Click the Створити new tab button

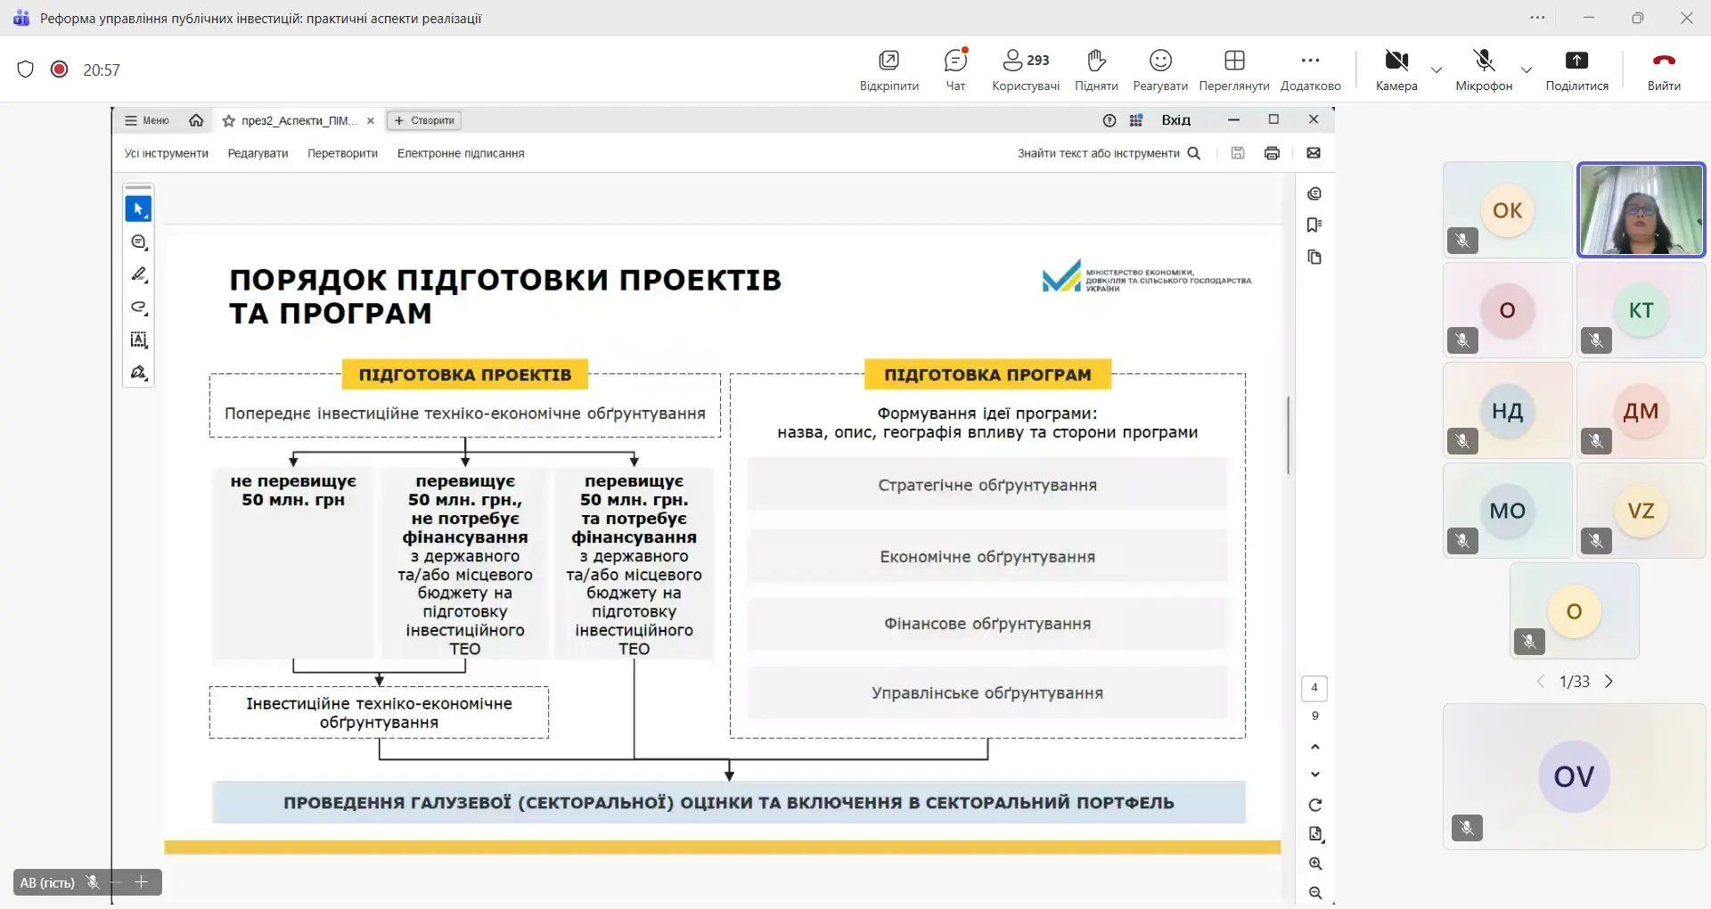click(x=425, y=120)
